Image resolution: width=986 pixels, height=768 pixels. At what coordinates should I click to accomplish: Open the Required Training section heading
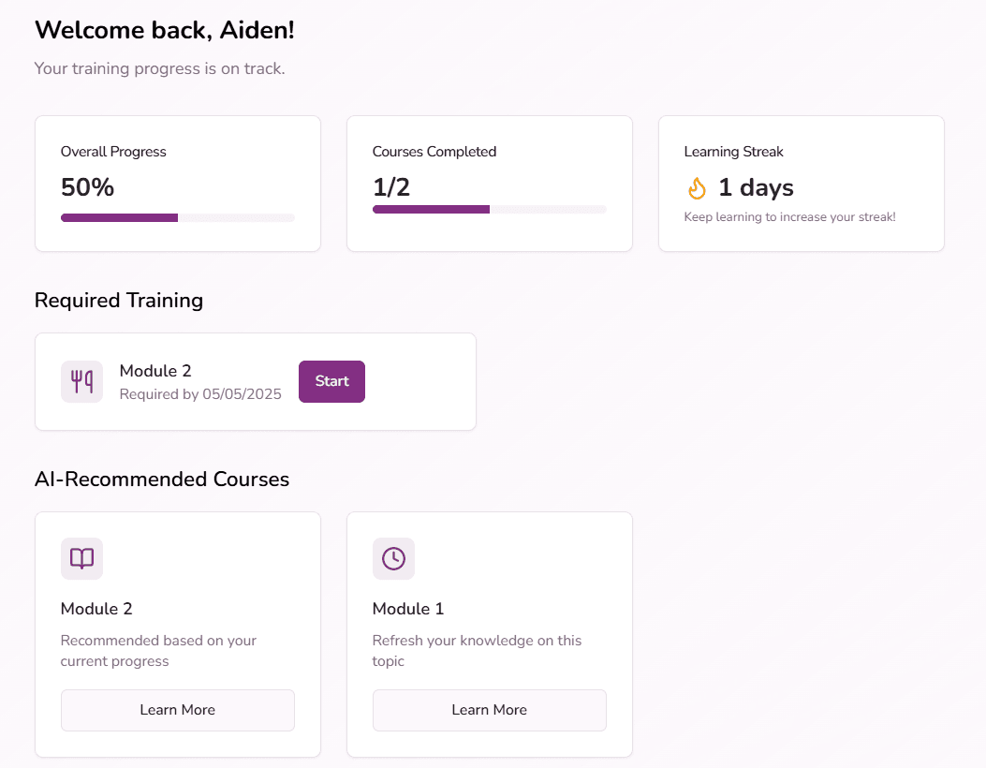click(119, 300)
